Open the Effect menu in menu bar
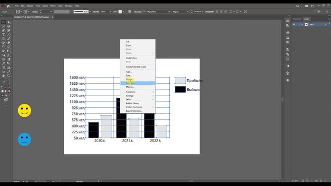The width and height of the screenshot is (331, 186). click(53, 6)
